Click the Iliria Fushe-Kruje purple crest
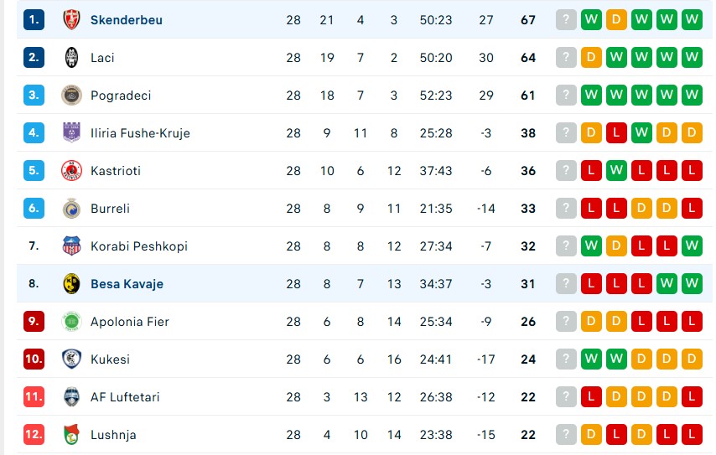Viewport: 716px width, 455px height. tap(72, 133)
